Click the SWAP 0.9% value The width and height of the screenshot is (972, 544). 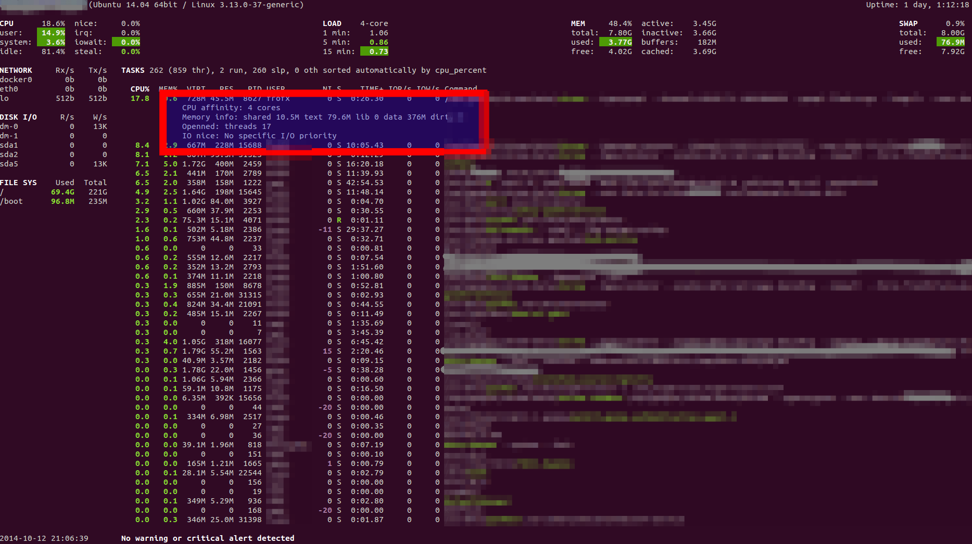955,23
